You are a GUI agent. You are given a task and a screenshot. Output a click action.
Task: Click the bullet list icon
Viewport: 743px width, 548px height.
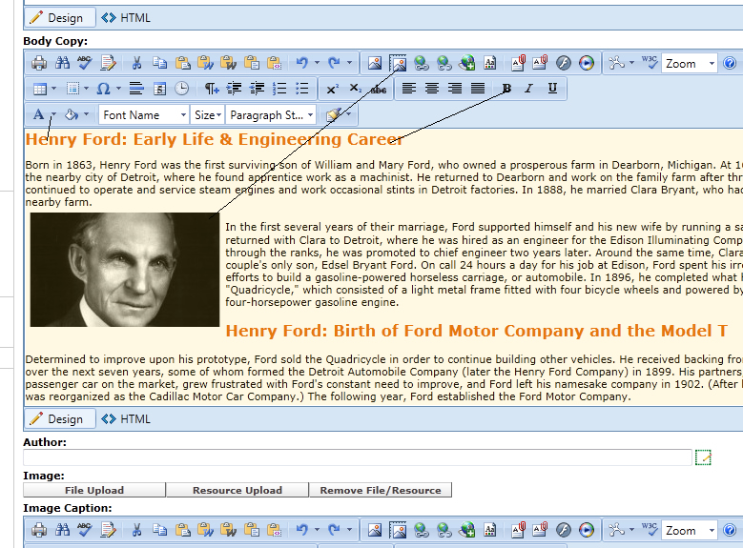coord(302,89)
